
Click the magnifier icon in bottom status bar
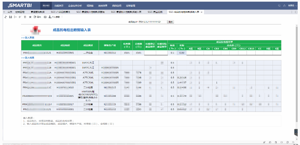click(x=293, y=142)
